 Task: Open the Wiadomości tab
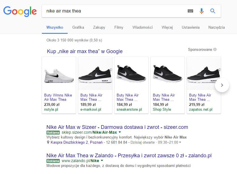[x=142, y=28]
